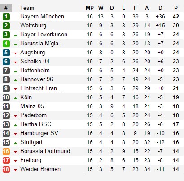Image resolution: width=184 pixels, height=181 pixels.
Task: Click the green rank 1 badge
Action: (x=6, y=17)
